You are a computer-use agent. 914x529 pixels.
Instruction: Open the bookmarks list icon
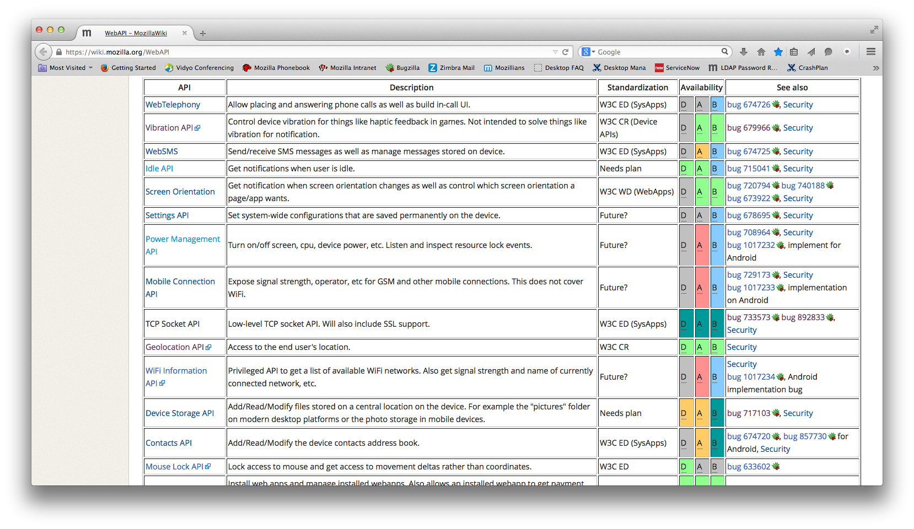[794, 52]
